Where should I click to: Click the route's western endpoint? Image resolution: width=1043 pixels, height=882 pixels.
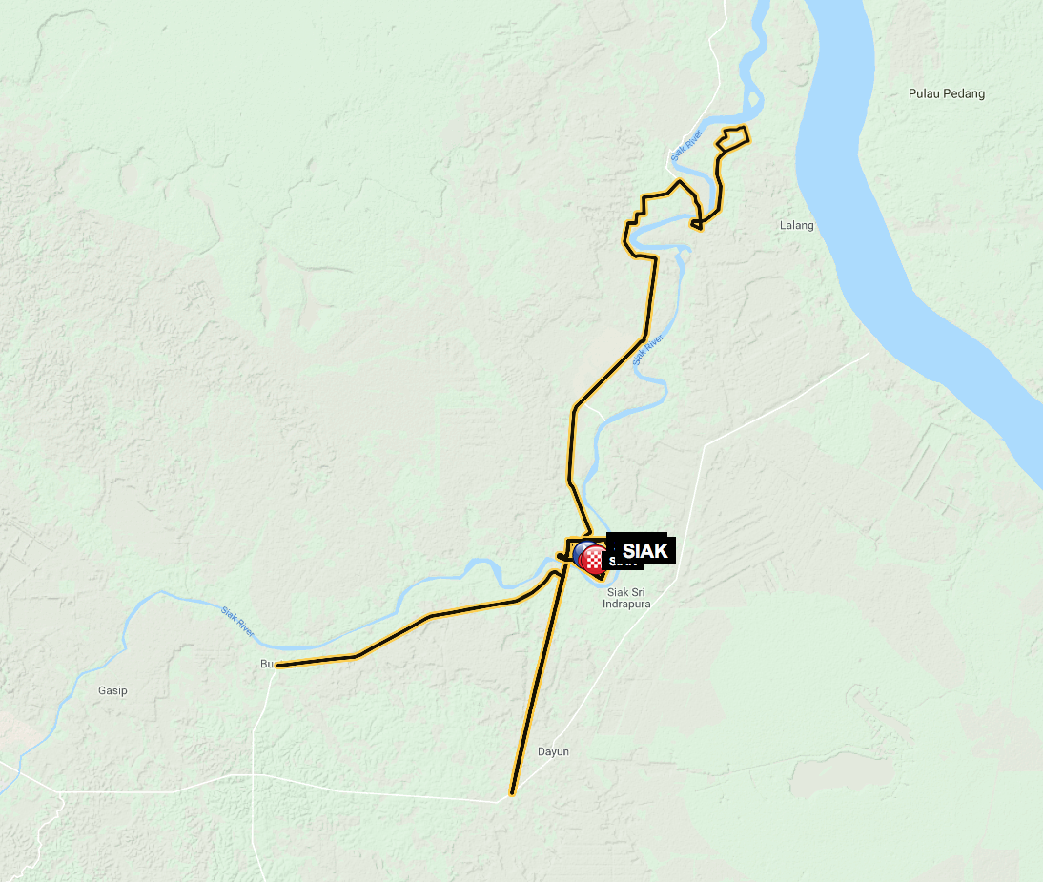click(x=278, y=666)
